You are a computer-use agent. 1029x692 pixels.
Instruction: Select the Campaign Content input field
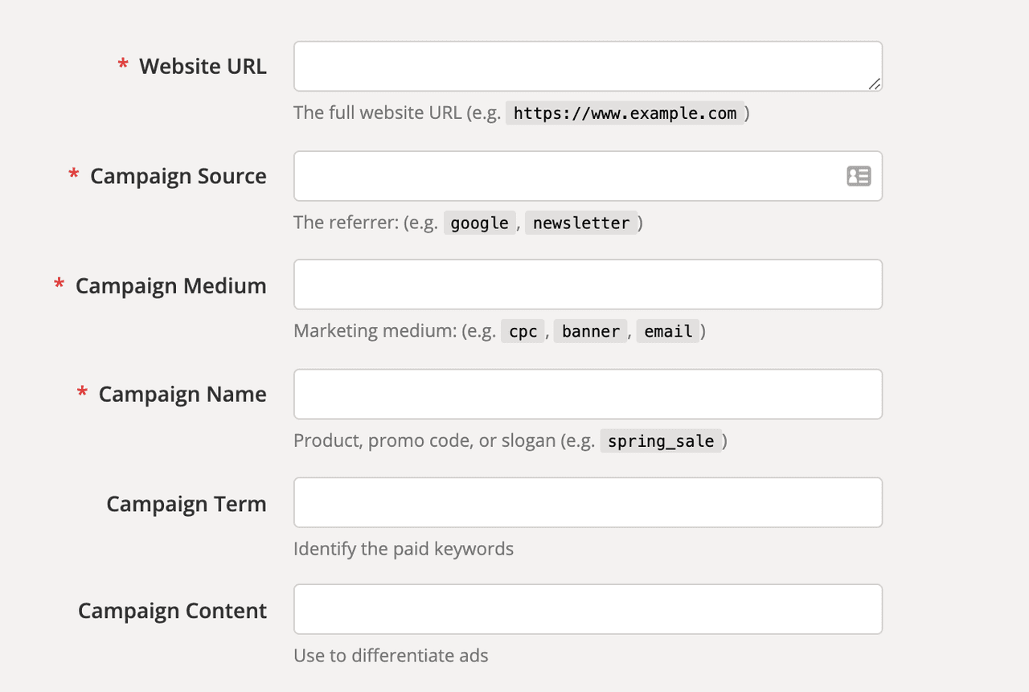coord(587,609)
